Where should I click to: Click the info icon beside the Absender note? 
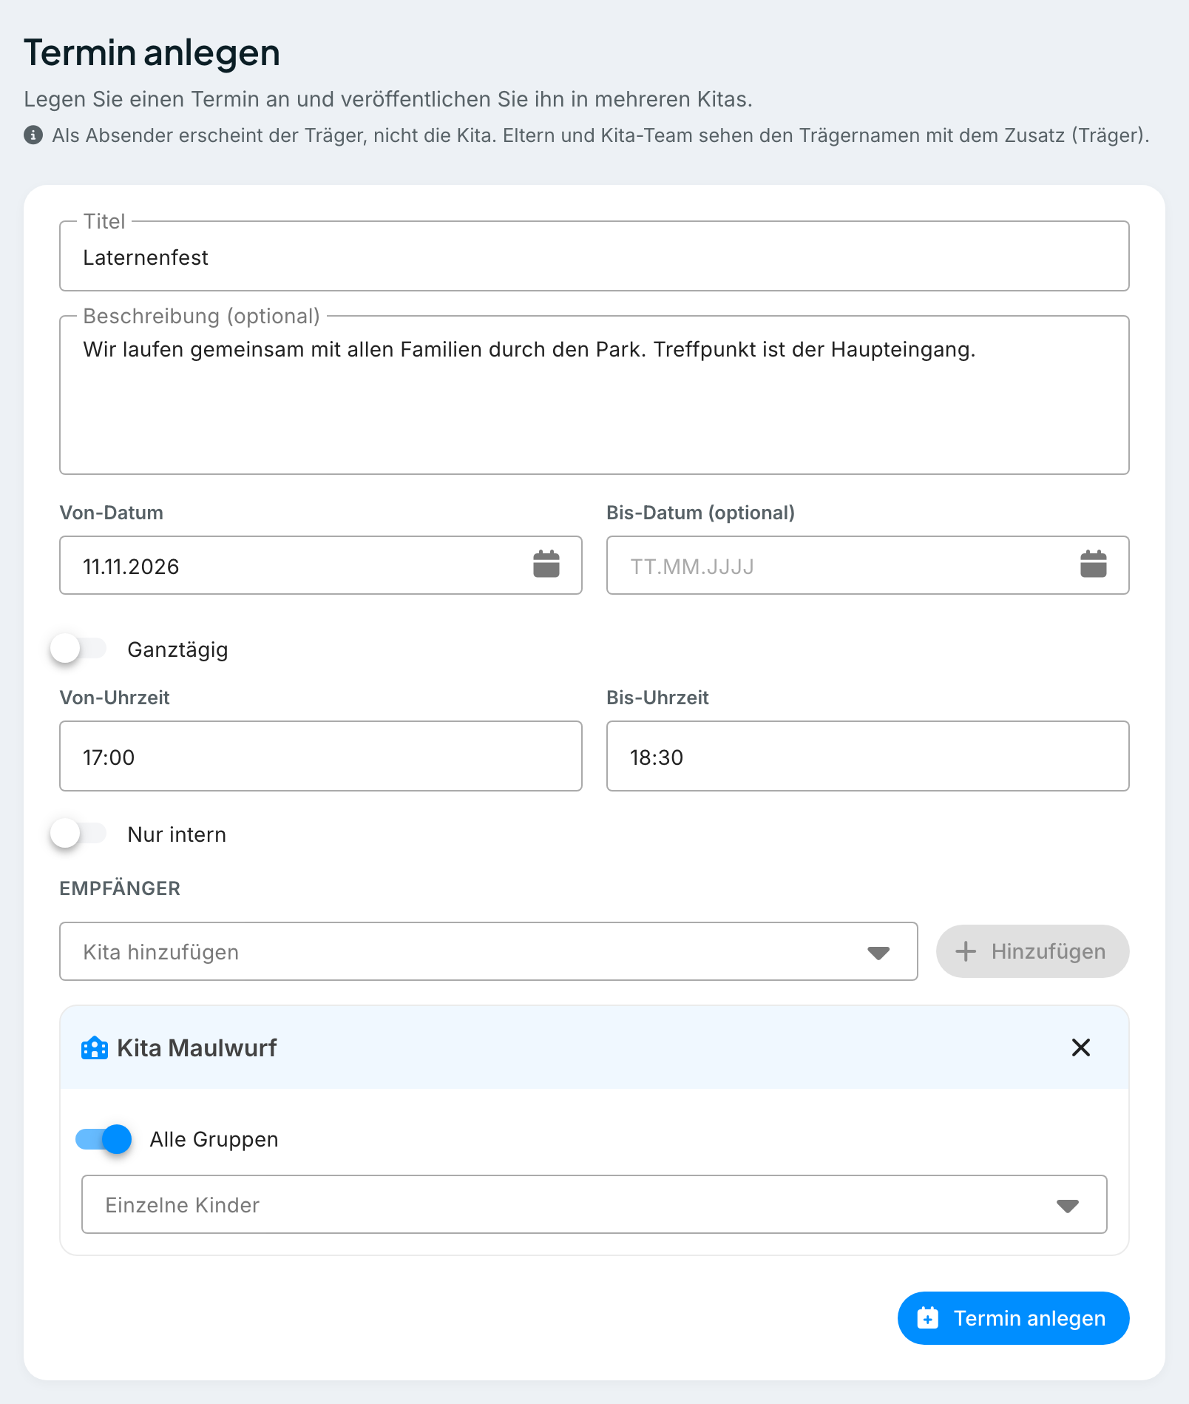pyautogui.click(x=33, y=135)
